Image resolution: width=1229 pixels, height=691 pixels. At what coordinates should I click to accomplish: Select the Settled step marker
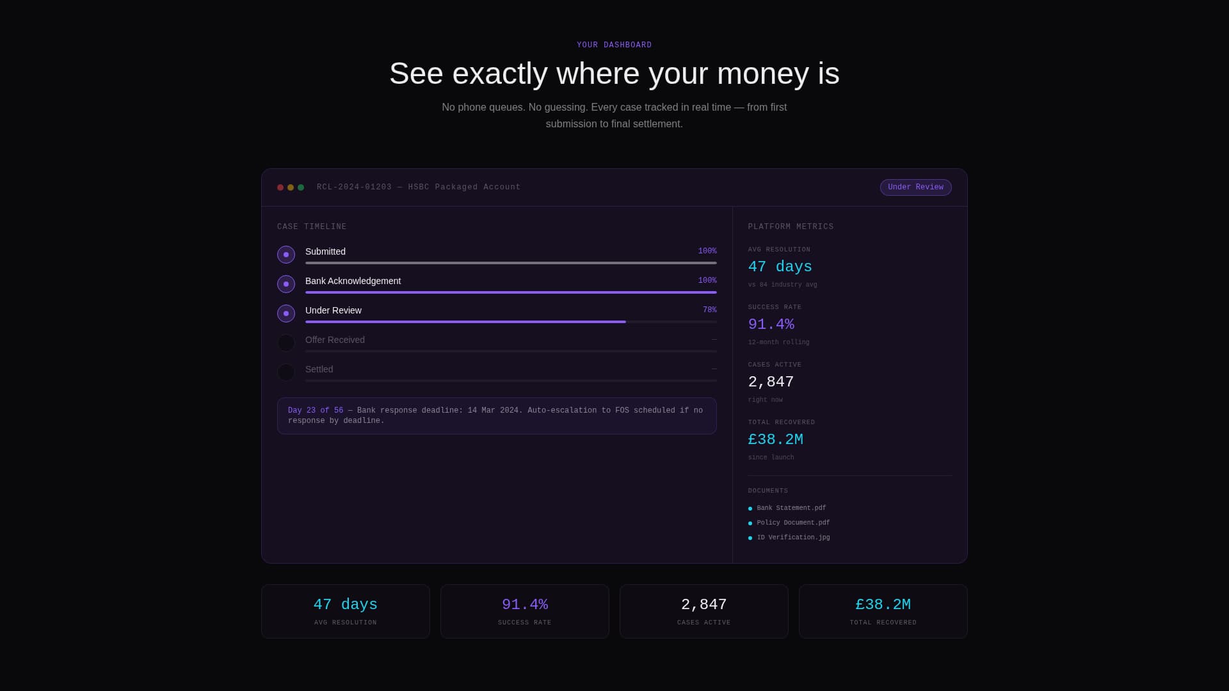click(x=286, y=372)
